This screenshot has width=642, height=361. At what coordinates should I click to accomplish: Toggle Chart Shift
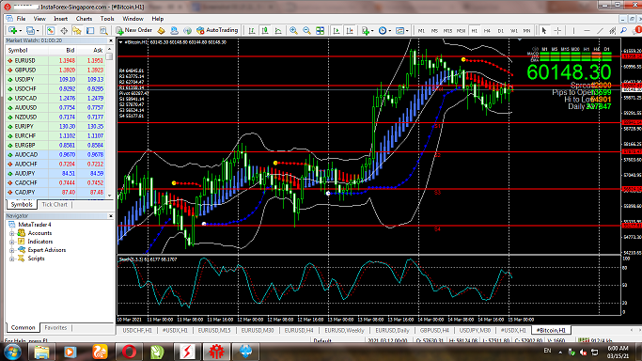click(x=350, y=31)
